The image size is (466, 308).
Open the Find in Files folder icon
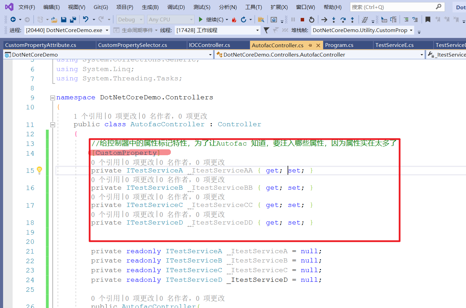[x=261, y=20]
